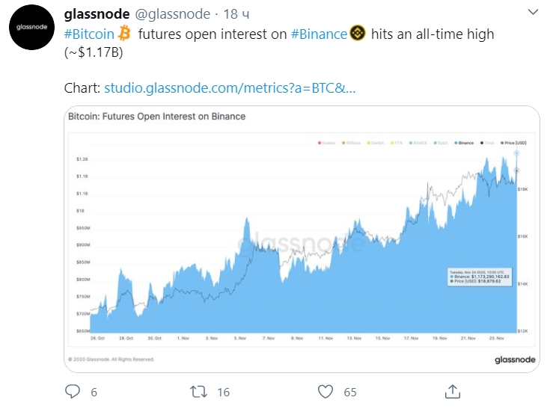Click the Bitcoin emoji icon
Image resolution: width=550 pixels, height=409 pixels.
click(124, 34)
